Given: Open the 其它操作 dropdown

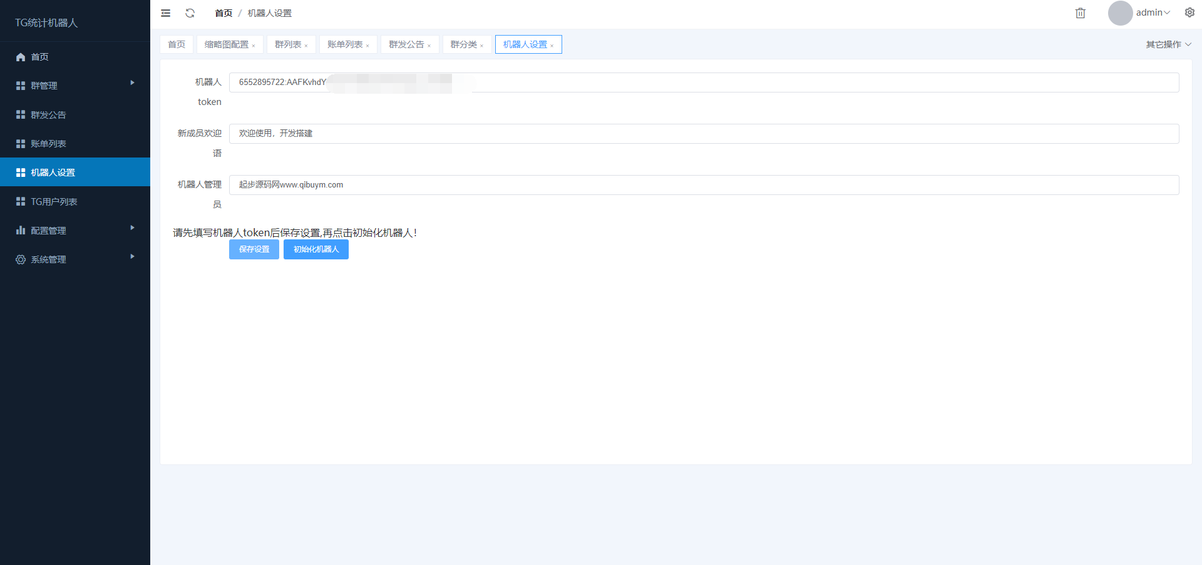Looking at the screenshot, I should 1168,44.
